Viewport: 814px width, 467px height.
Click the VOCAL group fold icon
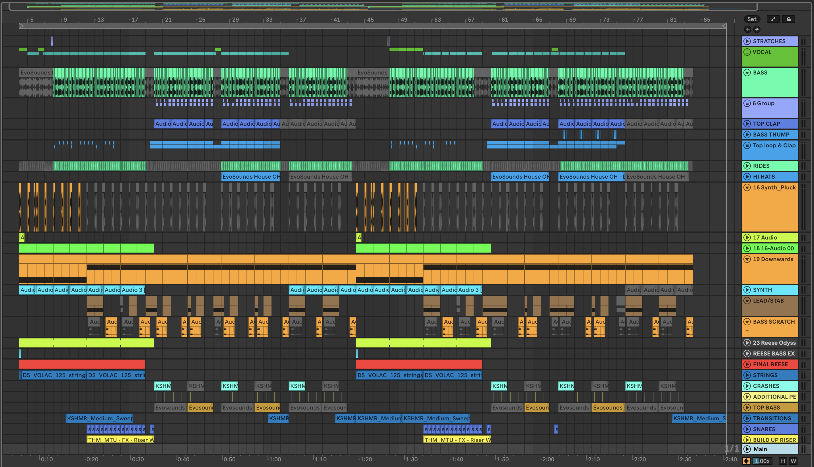pyautogui.click(x=747, y=52)
